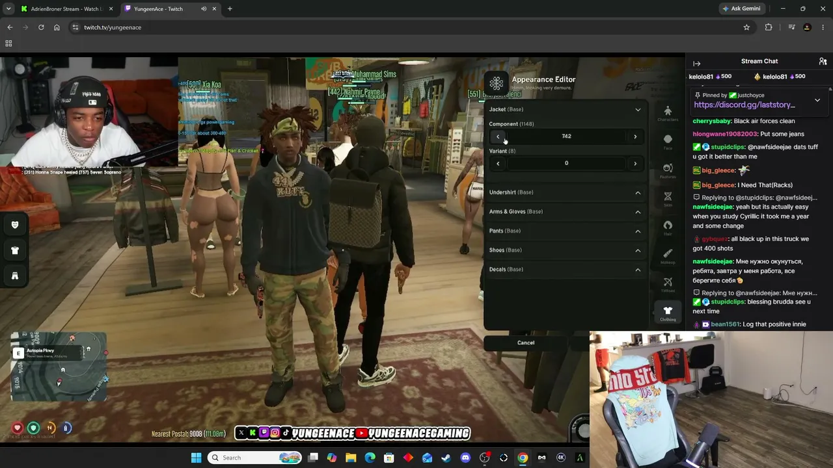The width and height of the screenshot is (833, 468).
Task: Open the Chrome apps grid shortcut
Action: tap(8, 44)
